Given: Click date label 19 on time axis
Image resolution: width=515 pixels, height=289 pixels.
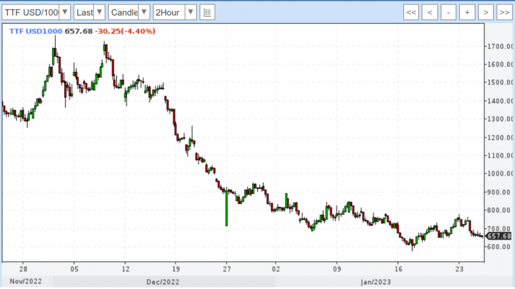Looking at the screenshot, I should point(176,268).
